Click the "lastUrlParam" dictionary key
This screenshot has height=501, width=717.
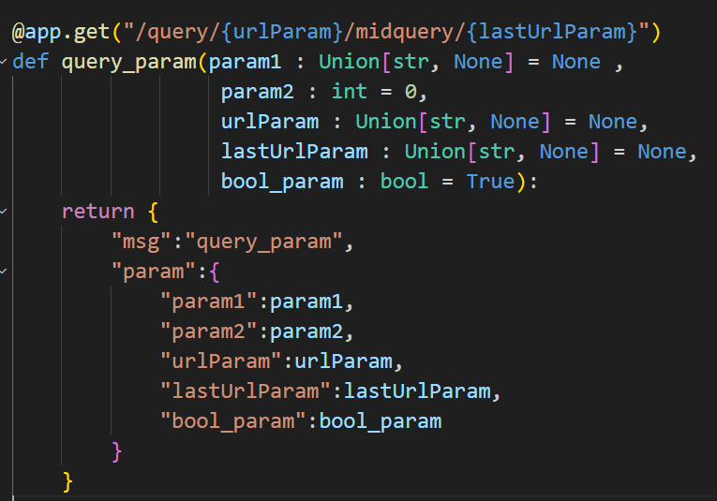(246, 391)
